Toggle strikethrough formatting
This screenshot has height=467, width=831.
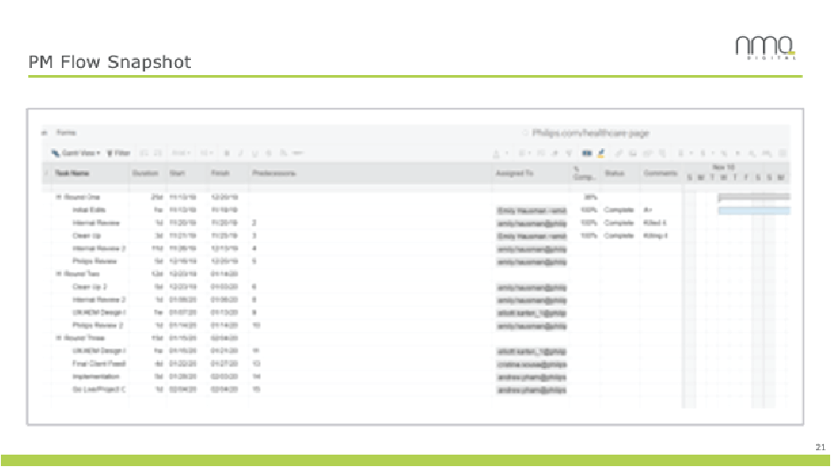[269, 153]
